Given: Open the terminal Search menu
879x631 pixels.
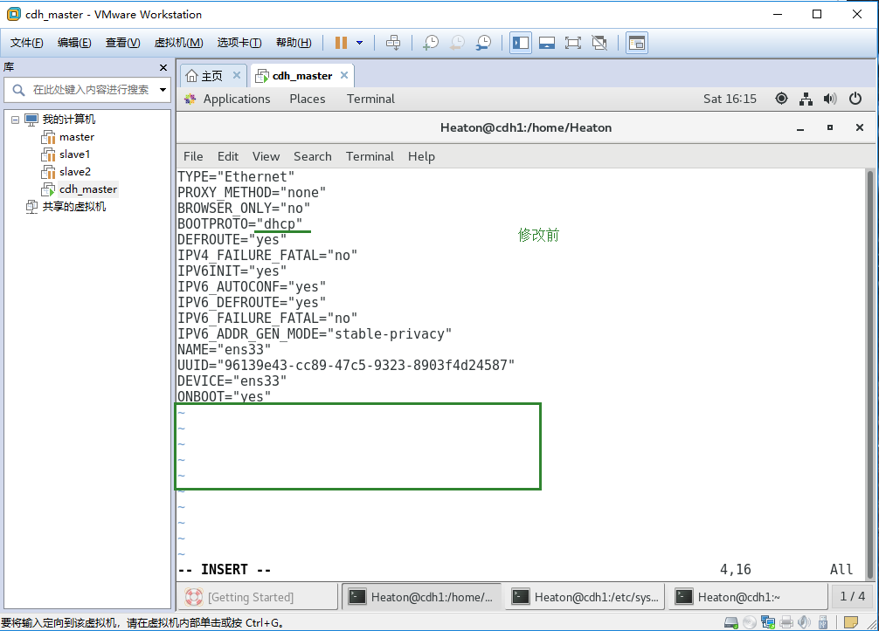Looking at the screenshot, I should coord(312,157).
